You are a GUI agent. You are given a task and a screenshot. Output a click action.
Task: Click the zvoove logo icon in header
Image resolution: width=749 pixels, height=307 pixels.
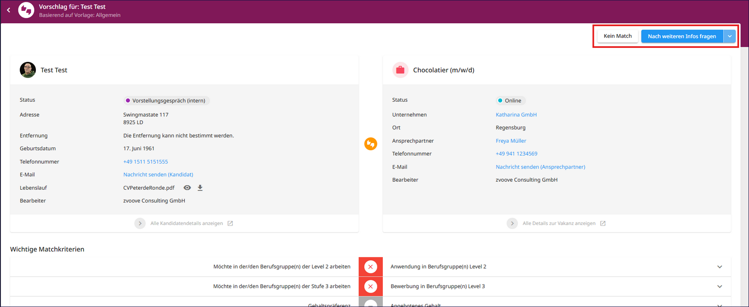[26, 10]
